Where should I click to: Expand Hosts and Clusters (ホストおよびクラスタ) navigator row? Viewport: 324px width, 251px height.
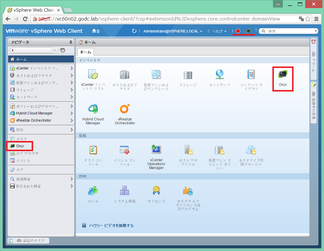(x=72, y=75)
